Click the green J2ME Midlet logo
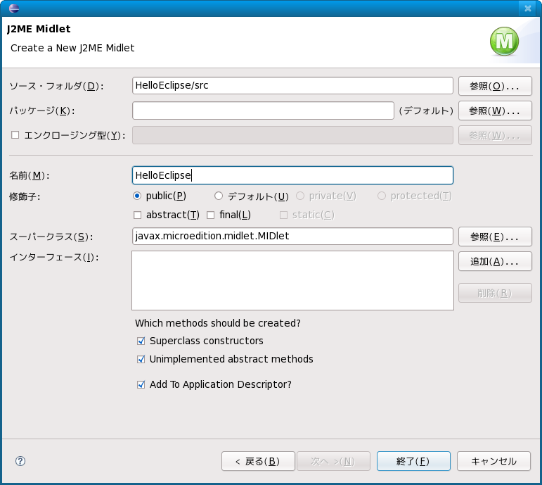This screenshot has height=485, width=542. 504,42
